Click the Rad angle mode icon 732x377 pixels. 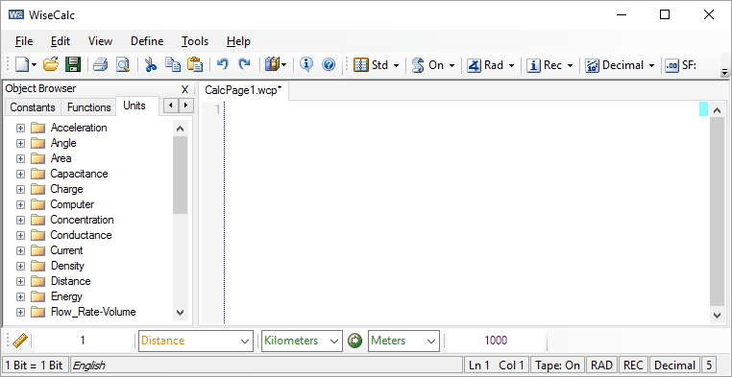[475, 65]
